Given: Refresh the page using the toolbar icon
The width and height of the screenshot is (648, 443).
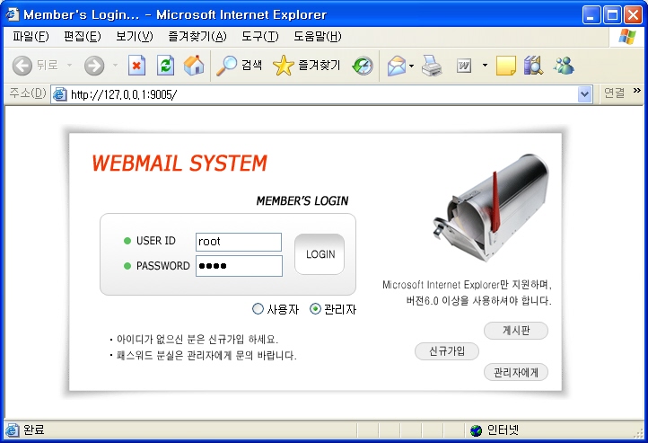Looking at the screenshot, I should coord(165,66).
